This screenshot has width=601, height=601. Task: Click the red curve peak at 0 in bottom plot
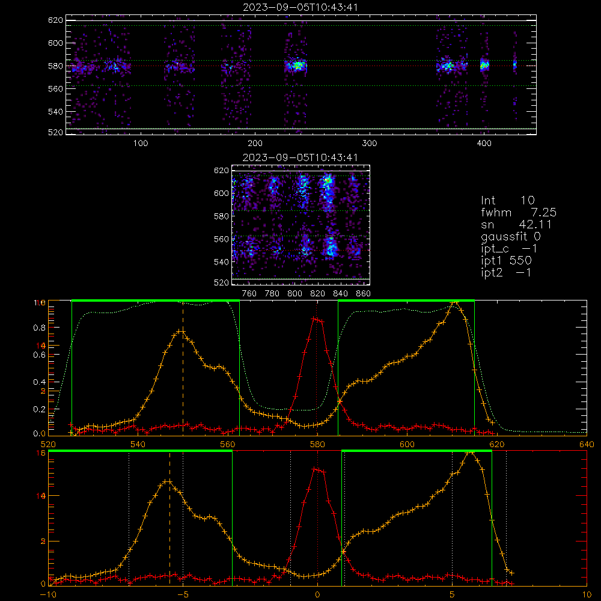click(315, 469)
